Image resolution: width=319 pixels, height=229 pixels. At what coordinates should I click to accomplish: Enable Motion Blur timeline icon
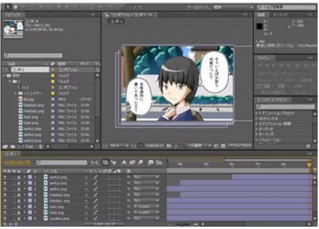(x=141, y=163)
